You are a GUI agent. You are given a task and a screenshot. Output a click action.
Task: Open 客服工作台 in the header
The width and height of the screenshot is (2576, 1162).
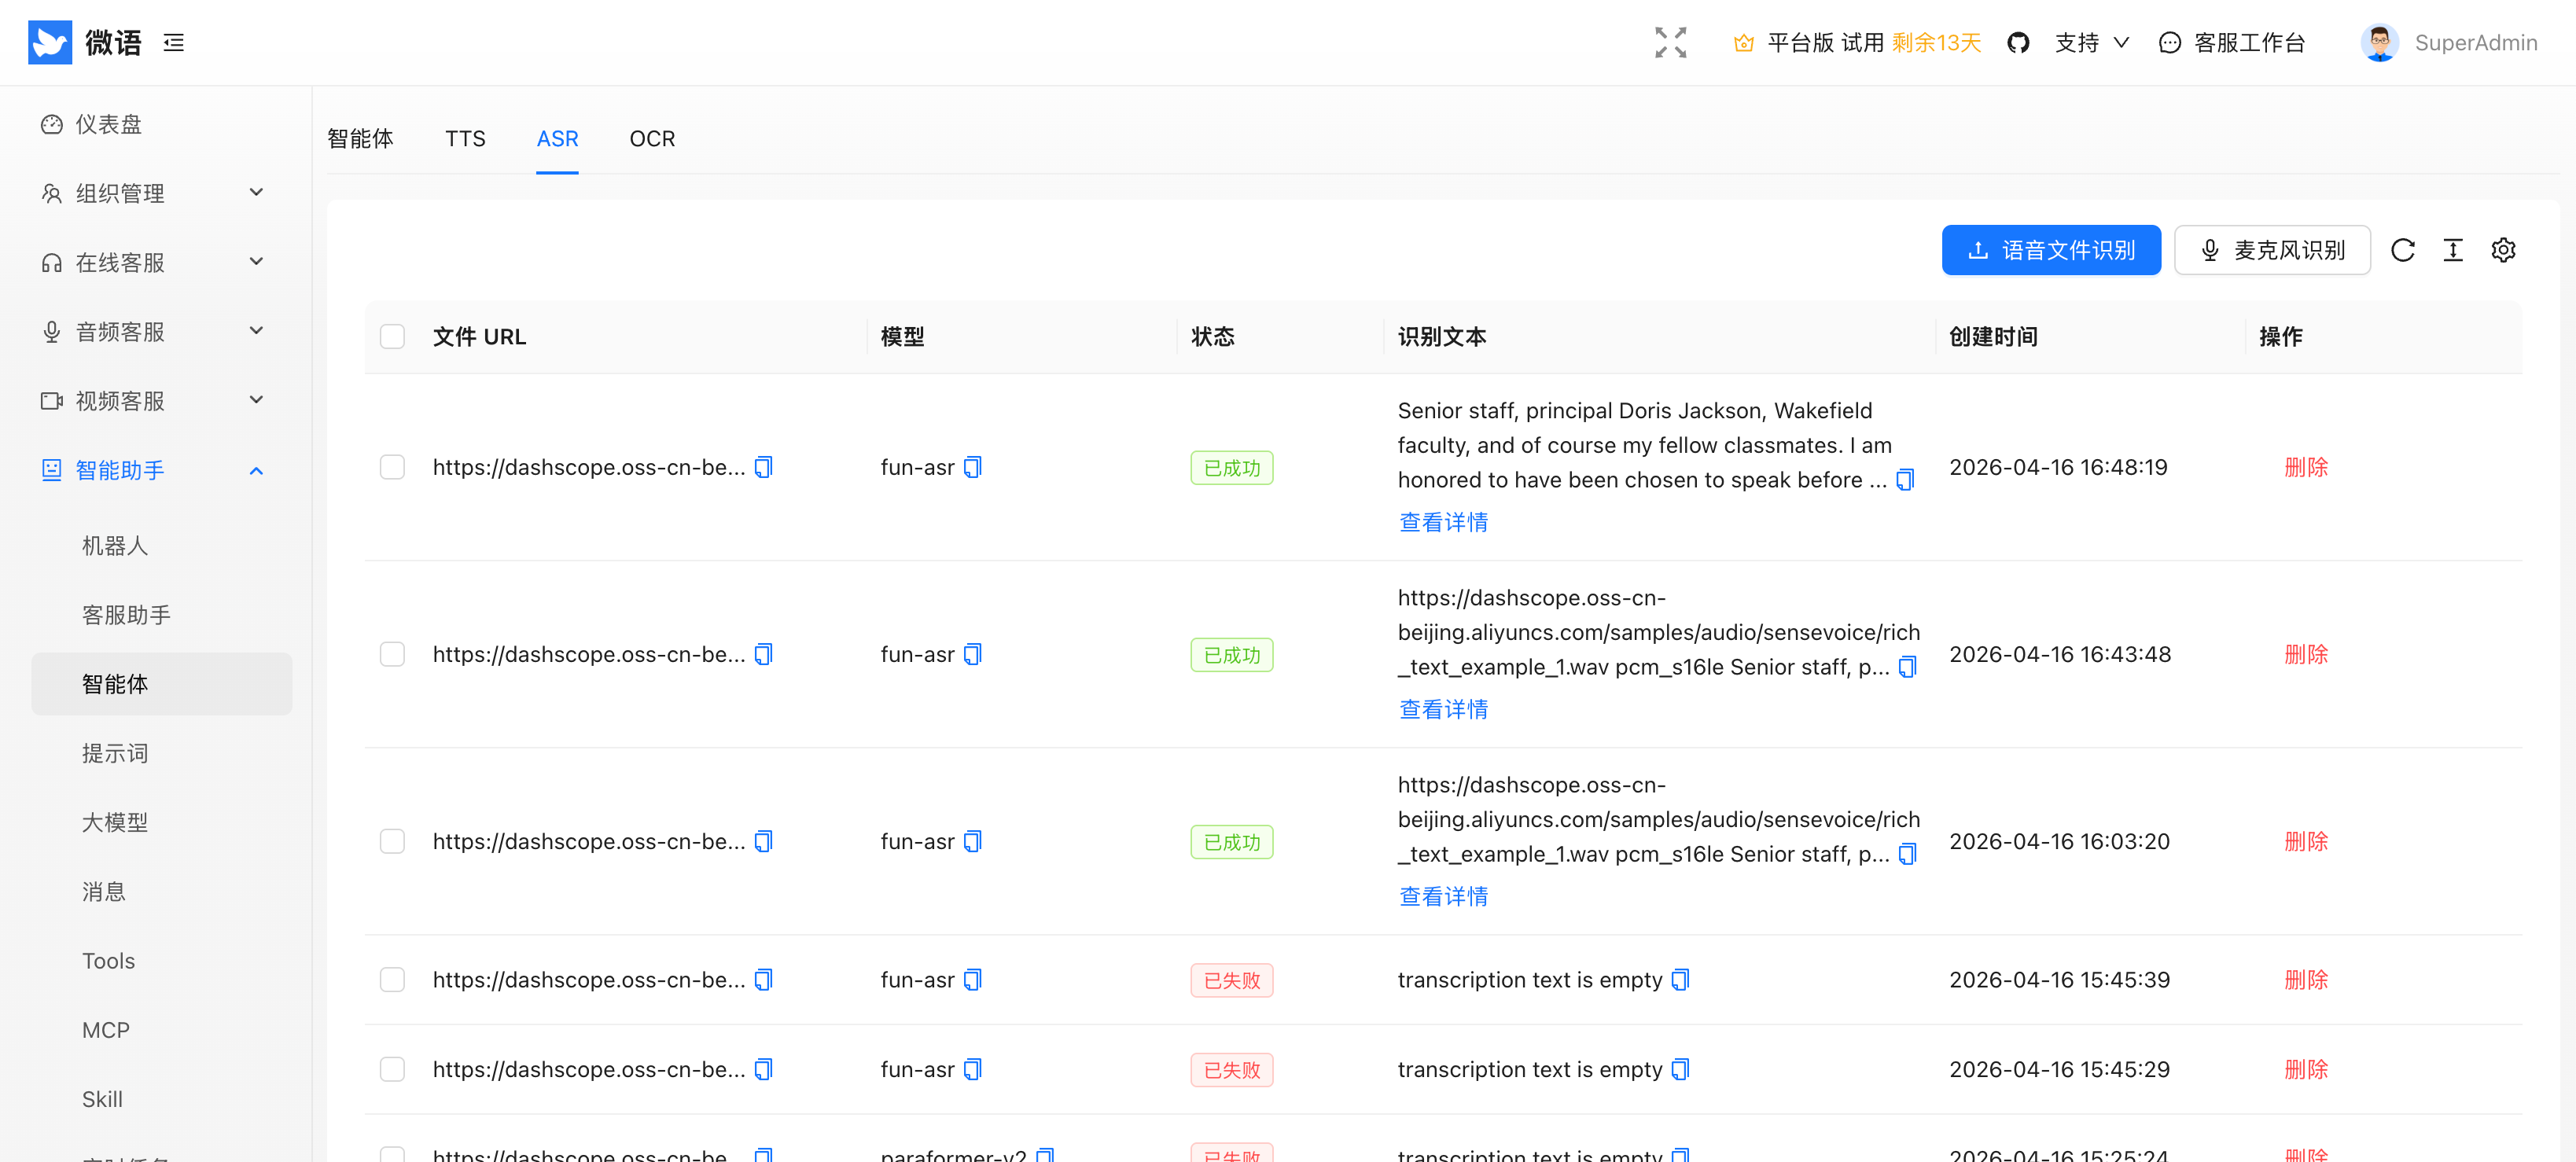pyautogui.click(x=2232, y=42)
